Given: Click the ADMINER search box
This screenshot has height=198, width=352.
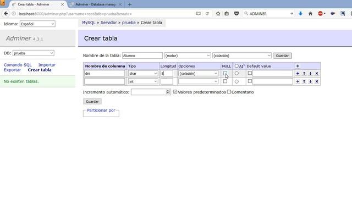Looking at the screenshot, I should tap(268, 14).
